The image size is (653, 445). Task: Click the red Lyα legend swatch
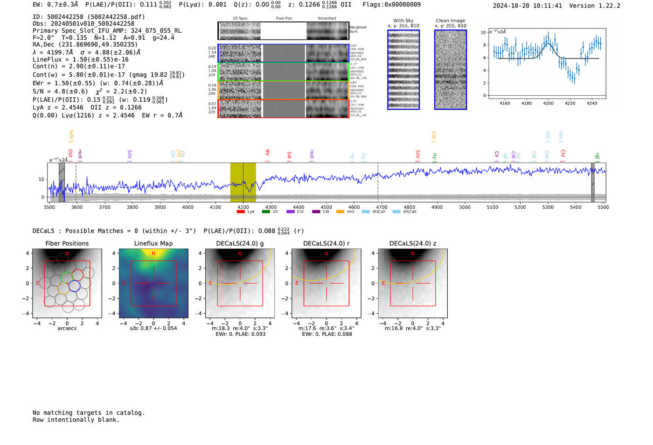(241, 212)
